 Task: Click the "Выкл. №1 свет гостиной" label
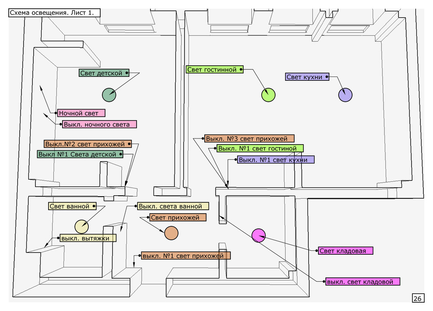coord(260,149)
